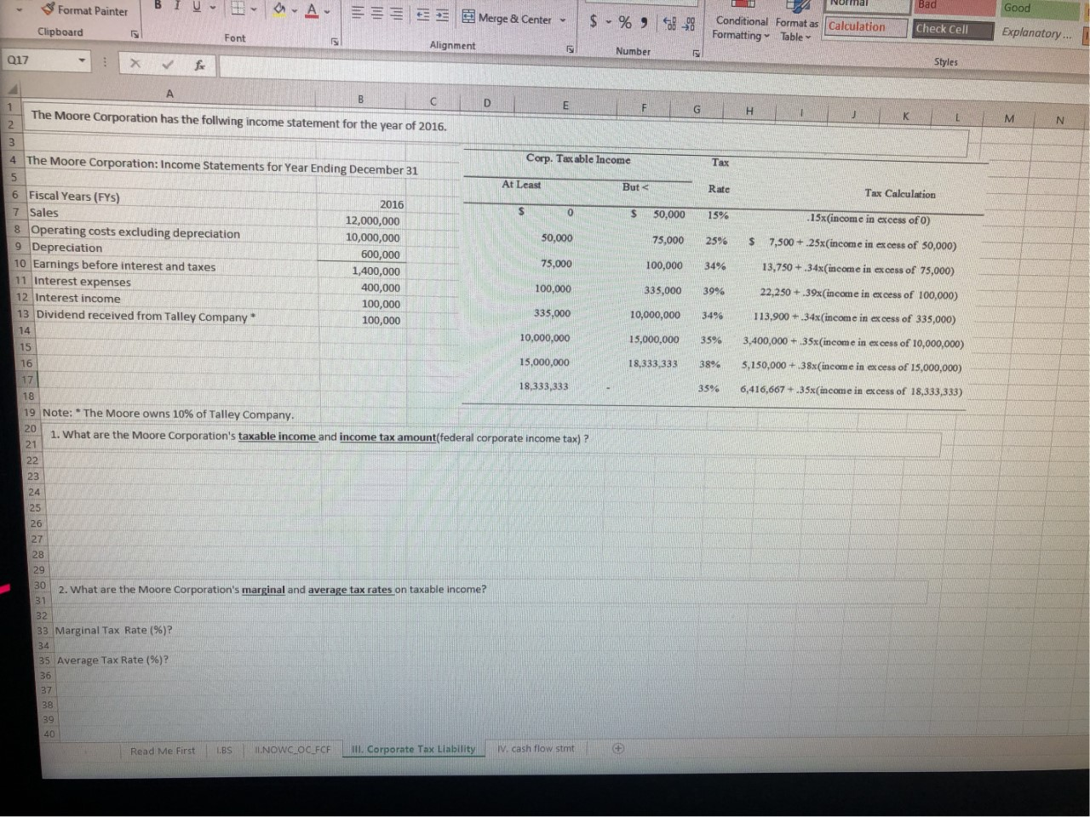Increase decimal places
Screen dimensions: 1090x817
(x=669, y=24)
